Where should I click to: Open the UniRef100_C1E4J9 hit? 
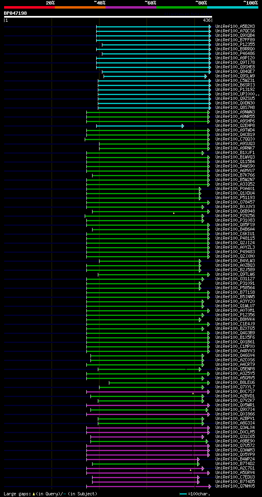[235, 324]
